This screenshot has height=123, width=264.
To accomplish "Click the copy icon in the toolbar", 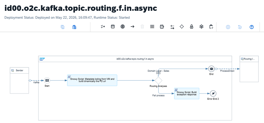I will (62, 27).
